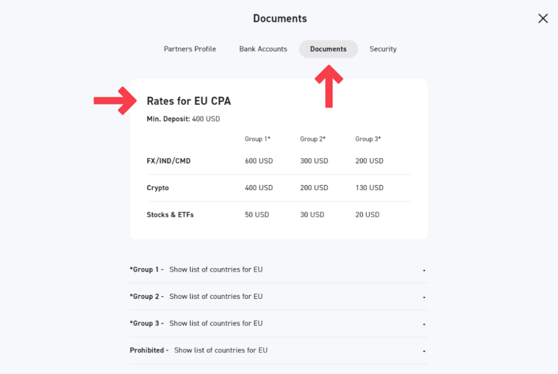
Task: Click the Group 2 row dropdown arrow
Action: click(x=424, y=297)
